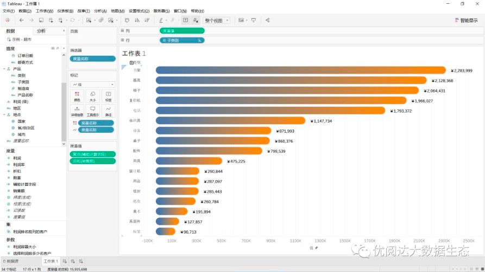This screenshot has height=272, width=485.
Task: Click the 大小 size mark card
Action: tap(92, 96)
